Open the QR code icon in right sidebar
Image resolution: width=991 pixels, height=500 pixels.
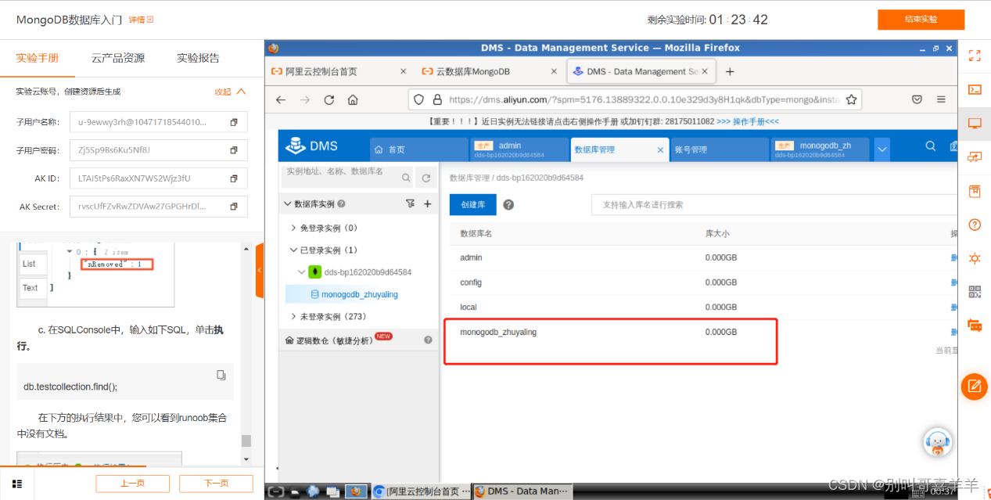[975, 292]
